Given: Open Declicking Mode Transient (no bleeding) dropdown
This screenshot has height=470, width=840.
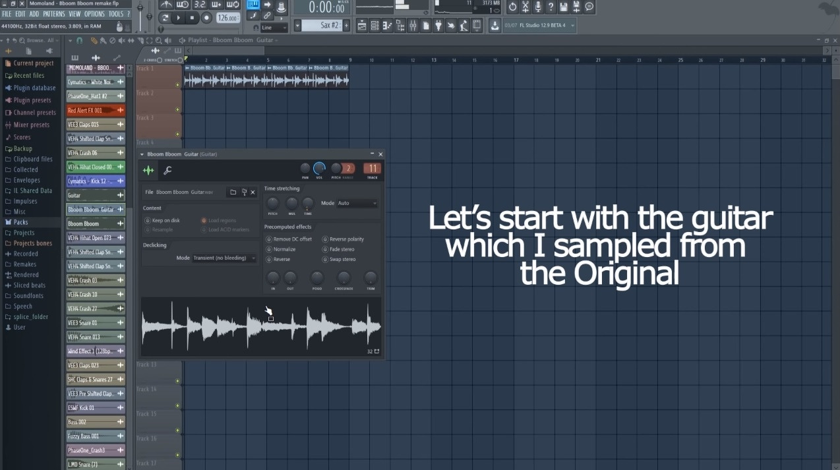Looking at the screenshot, I should point(224,258).
